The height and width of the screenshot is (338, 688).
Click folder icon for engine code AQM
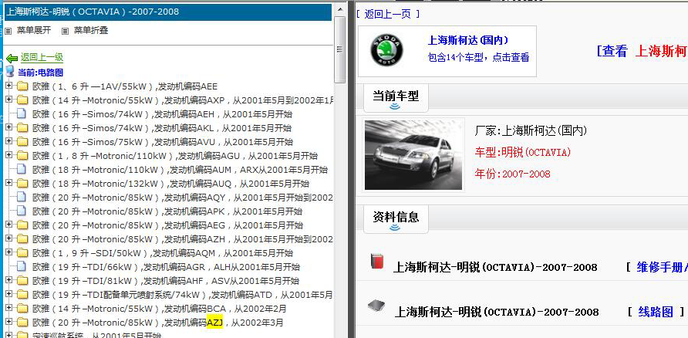tap(22, 253)
